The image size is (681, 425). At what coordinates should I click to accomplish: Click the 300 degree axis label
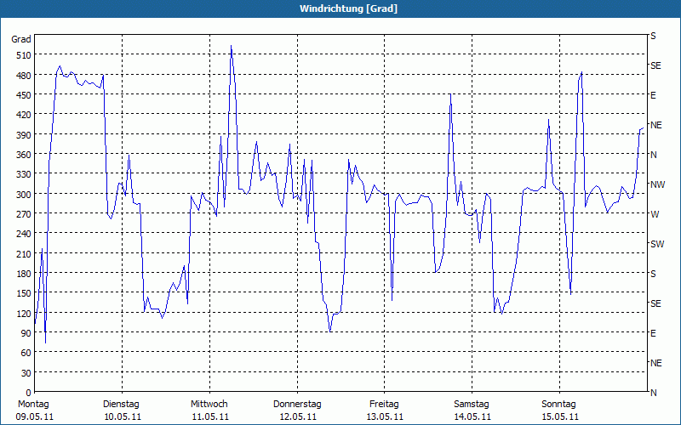click(x=24, y=195)
